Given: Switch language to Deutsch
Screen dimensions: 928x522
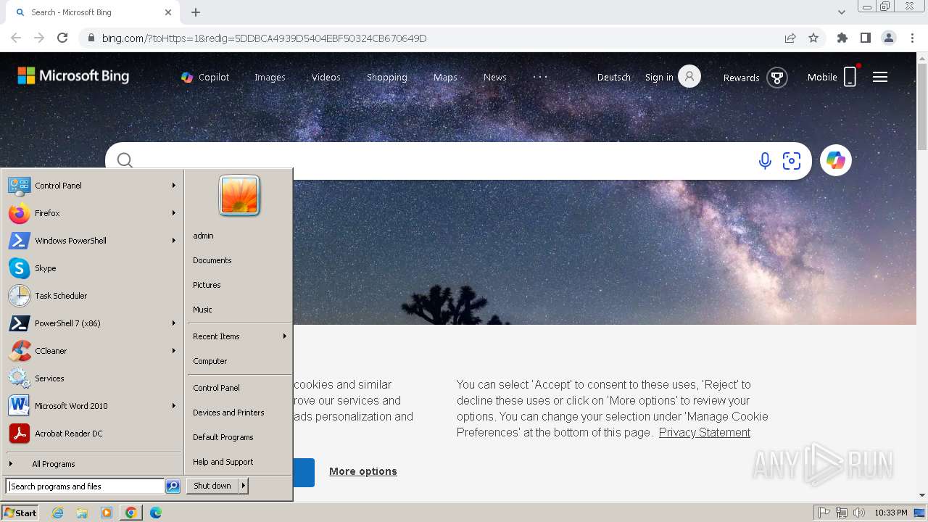Looking at the screenshot, I should click(x=614, y=77).
